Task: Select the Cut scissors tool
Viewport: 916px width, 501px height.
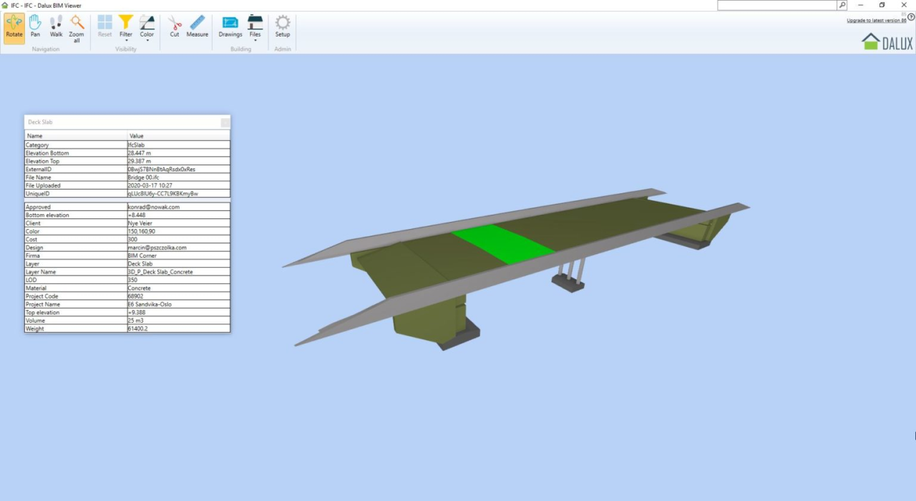Action: pos(175,27)
